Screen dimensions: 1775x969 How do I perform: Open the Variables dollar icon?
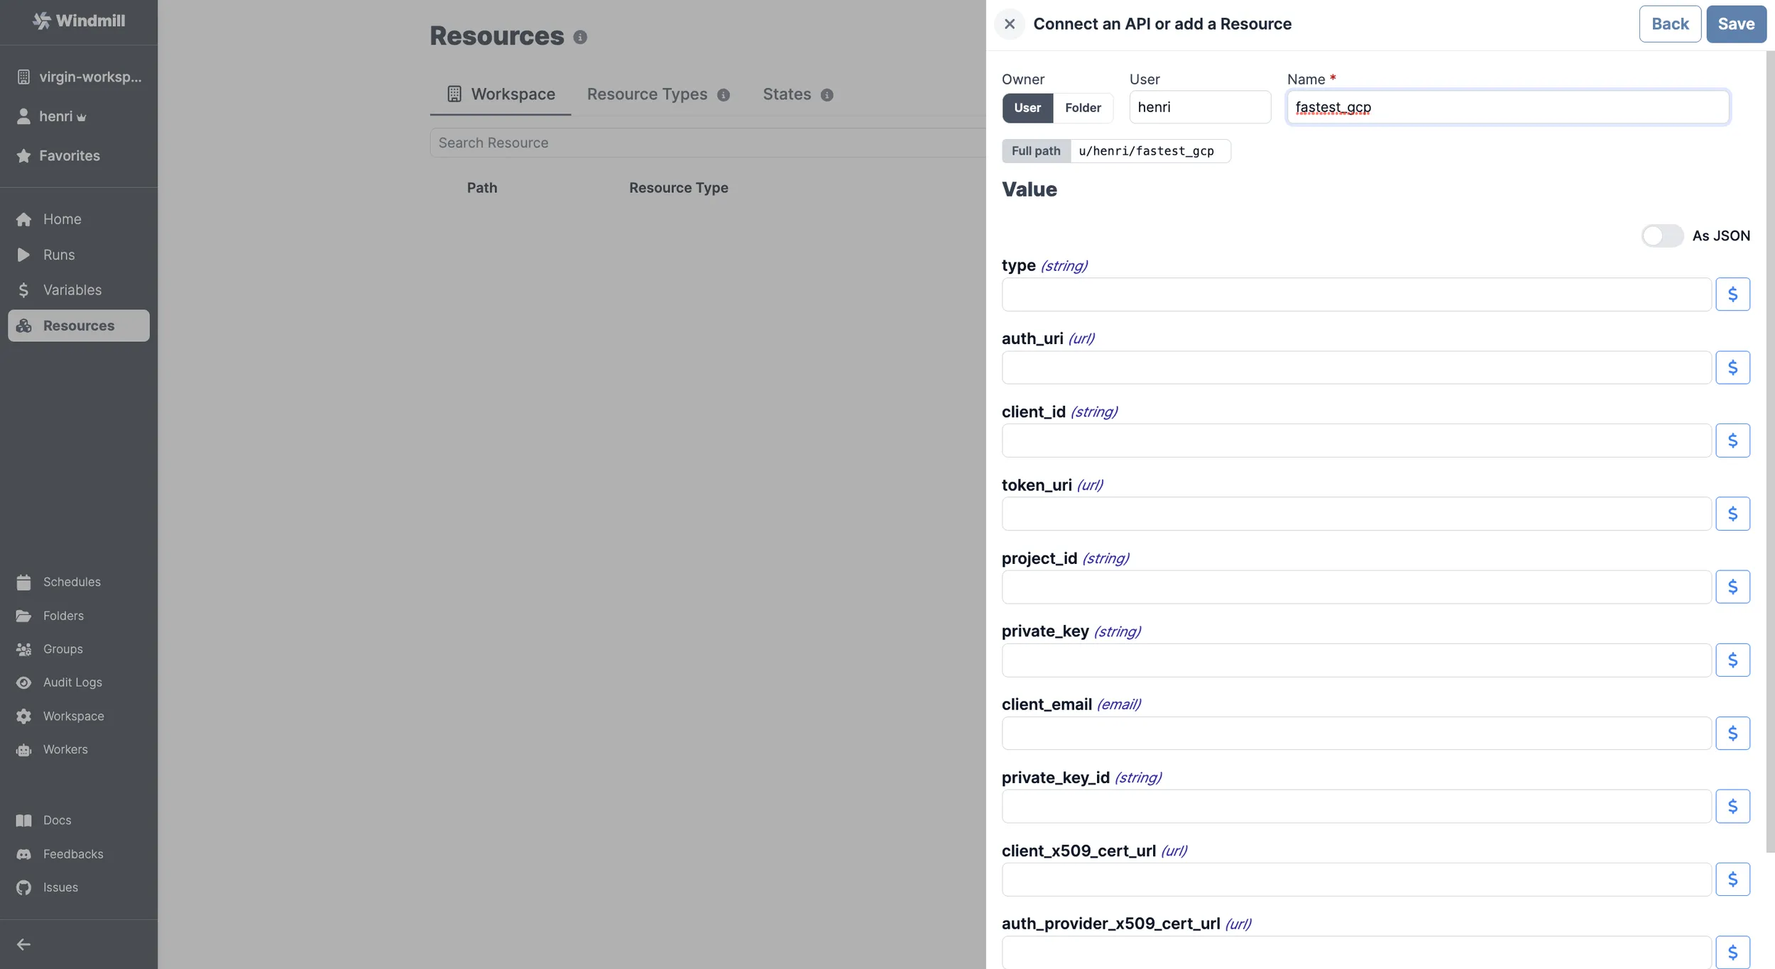pos(23,289)
